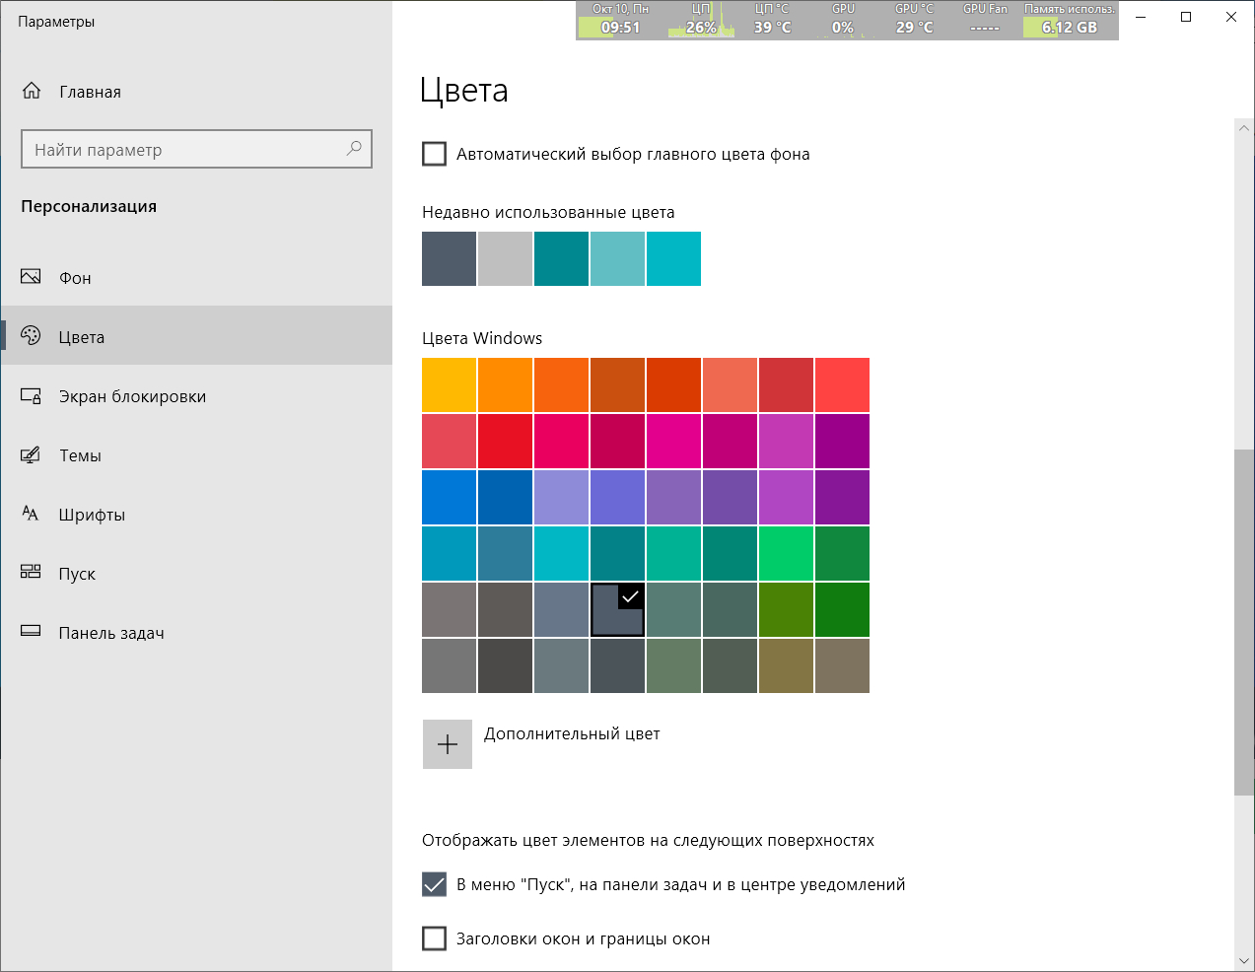
Task: Click the Background (Фон) picture icon
Action: pyautogui.click(x=31, y=277)
